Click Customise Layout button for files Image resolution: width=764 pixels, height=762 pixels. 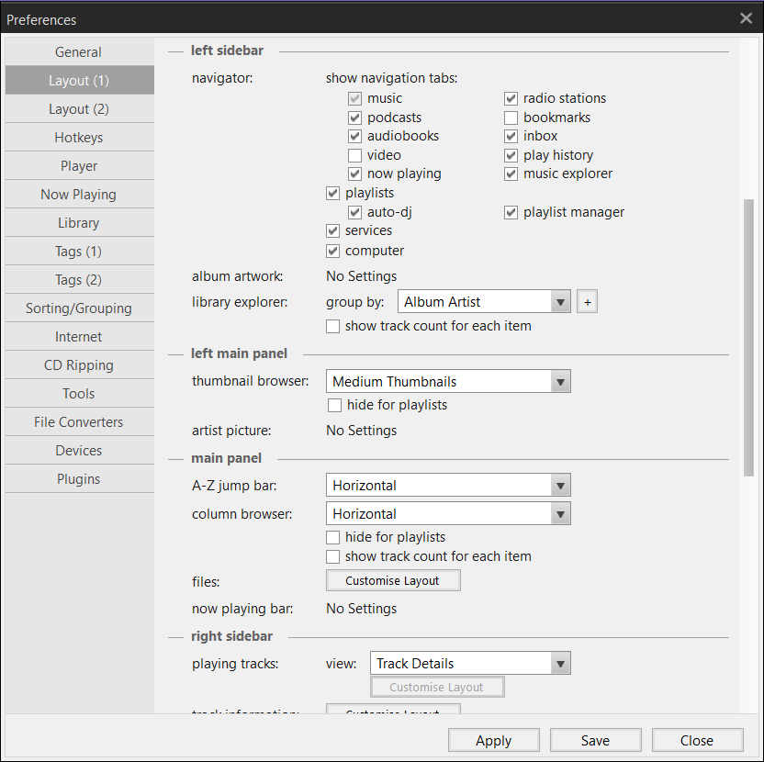click(393, 581)
